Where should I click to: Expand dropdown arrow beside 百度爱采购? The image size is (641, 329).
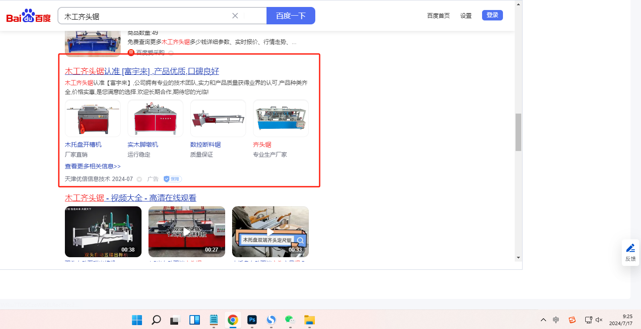[x=171, y=53]
